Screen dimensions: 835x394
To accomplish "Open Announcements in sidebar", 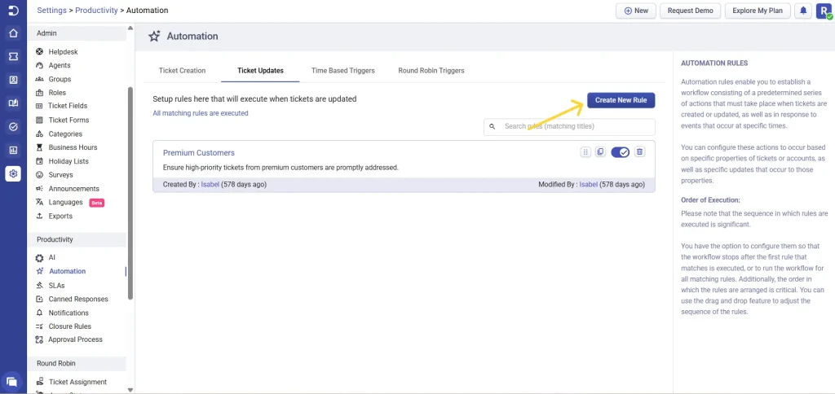I will click(x=73, y=189).
